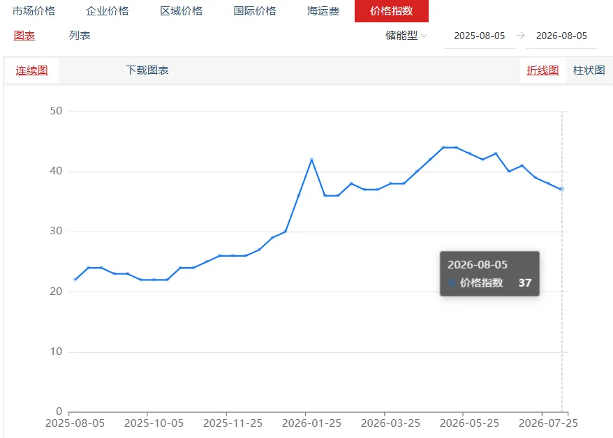Click the 2026-03-25 x-axis label
Screen dimensions: 613x438
(x=390, y=423)
